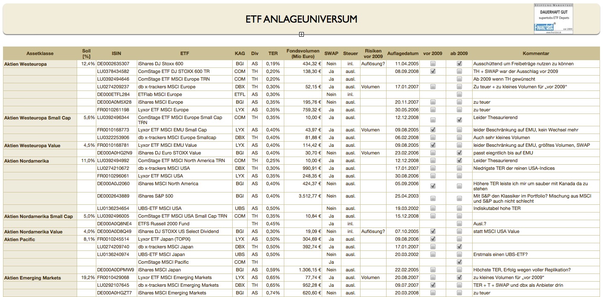Toggle 'ab 2009' for ComStage MSCI Europe Small Cap TRN
This screenshot has width=603, height=297.
(x=459, y=120)
